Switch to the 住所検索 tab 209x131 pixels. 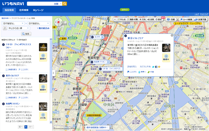(24, 10)
